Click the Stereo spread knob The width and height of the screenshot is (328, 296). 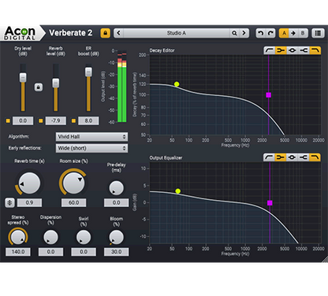coord(18,237)
